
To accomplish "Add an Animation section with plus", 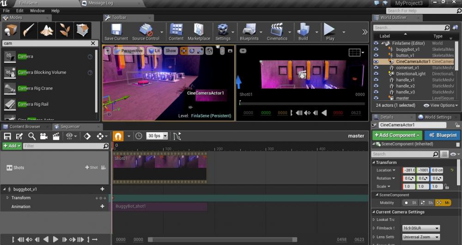I will pyautogui.click(x=102, y=206).
